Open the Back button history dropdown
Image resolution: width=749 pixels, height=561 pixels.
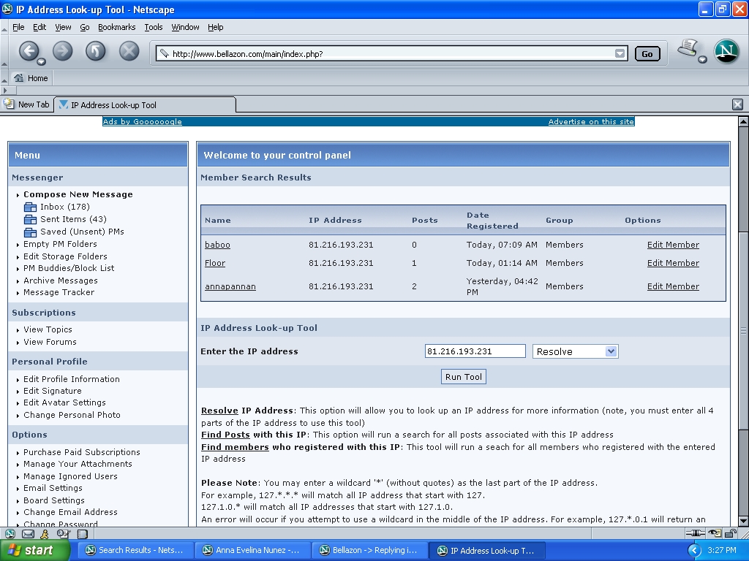pos(42,61)
